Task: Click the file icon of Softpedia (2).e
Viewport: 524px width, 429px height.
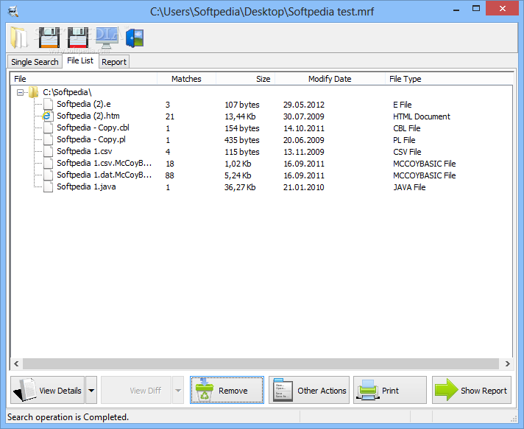Action: pos(48,104)
